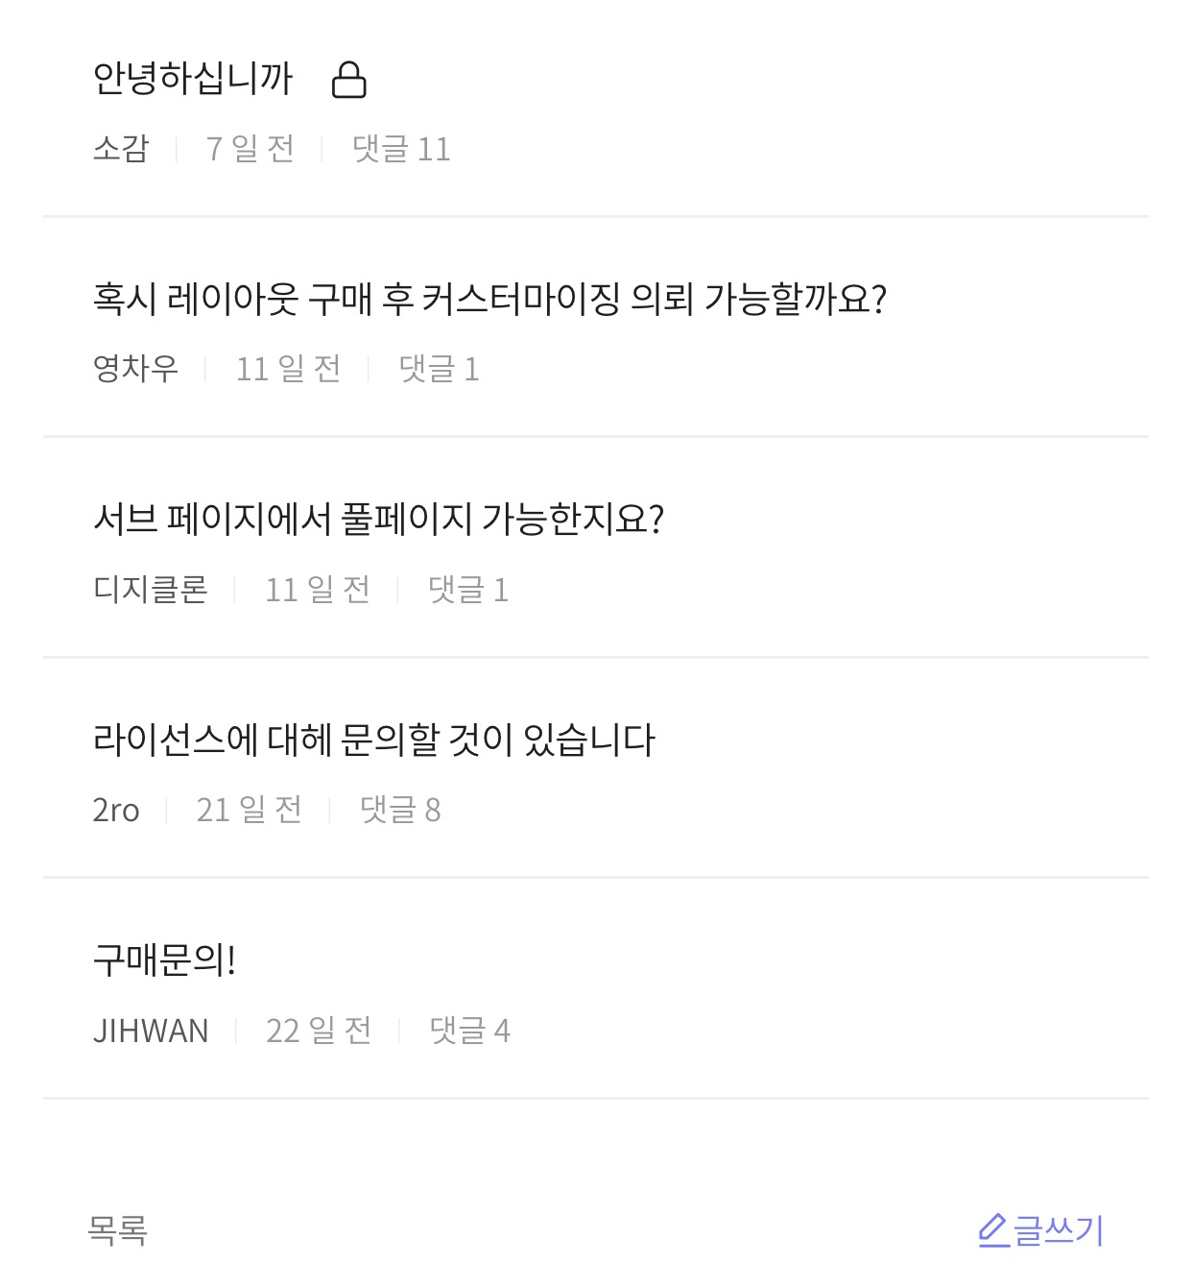Click the 7 일 전 timestamp
This screenshot has width=1192, height=1287.
250,149
